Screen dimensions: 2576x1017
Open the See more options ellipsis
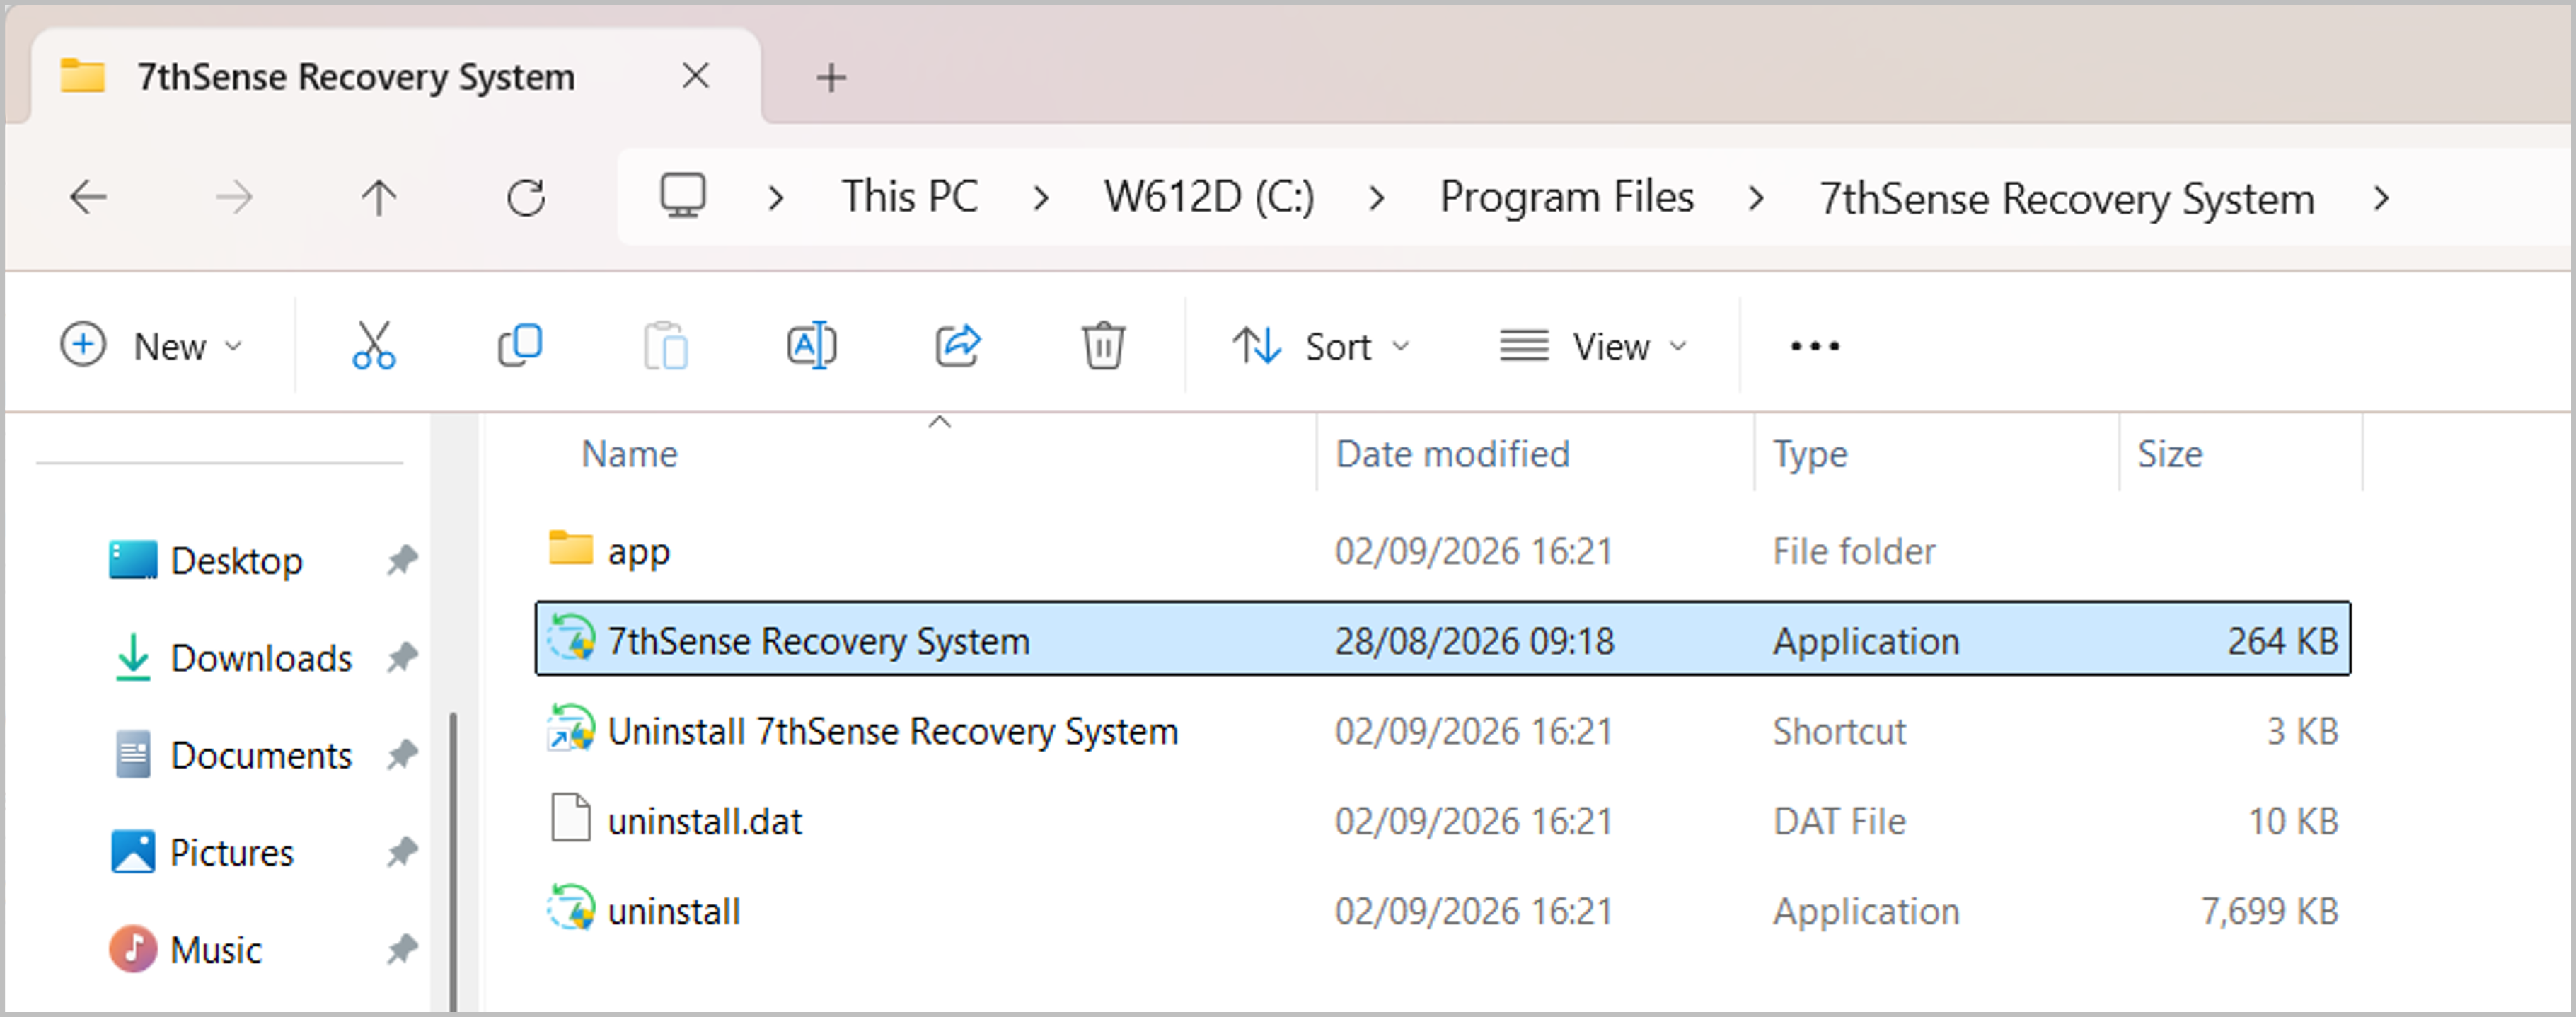pos(1814,346)
